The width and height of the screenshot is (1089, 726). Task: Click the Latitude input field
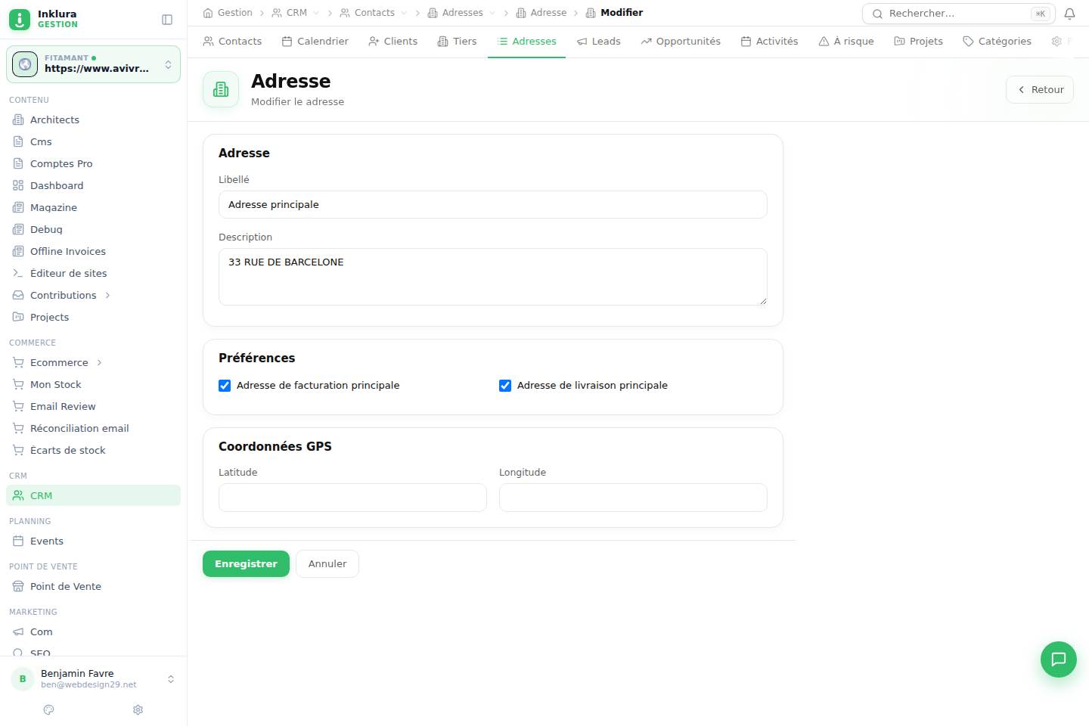352,498
